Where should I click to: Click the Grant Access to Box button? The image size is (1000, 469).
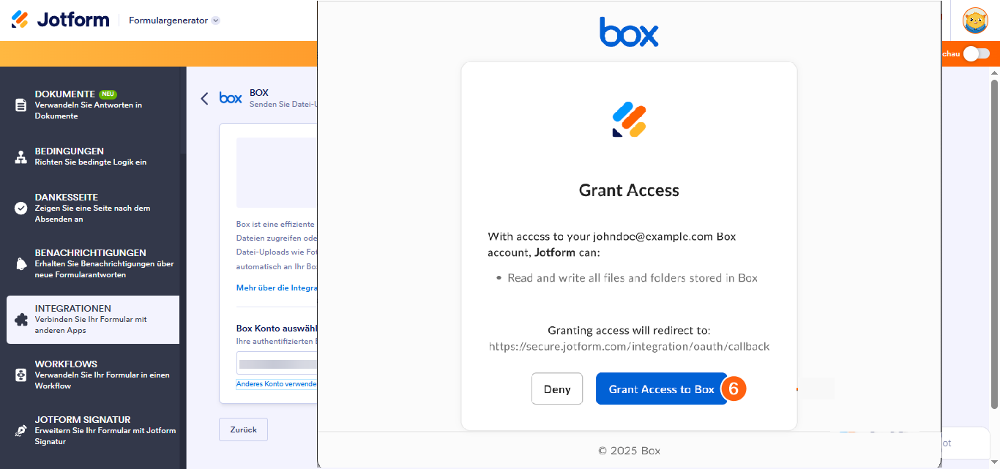pos(661,389)
